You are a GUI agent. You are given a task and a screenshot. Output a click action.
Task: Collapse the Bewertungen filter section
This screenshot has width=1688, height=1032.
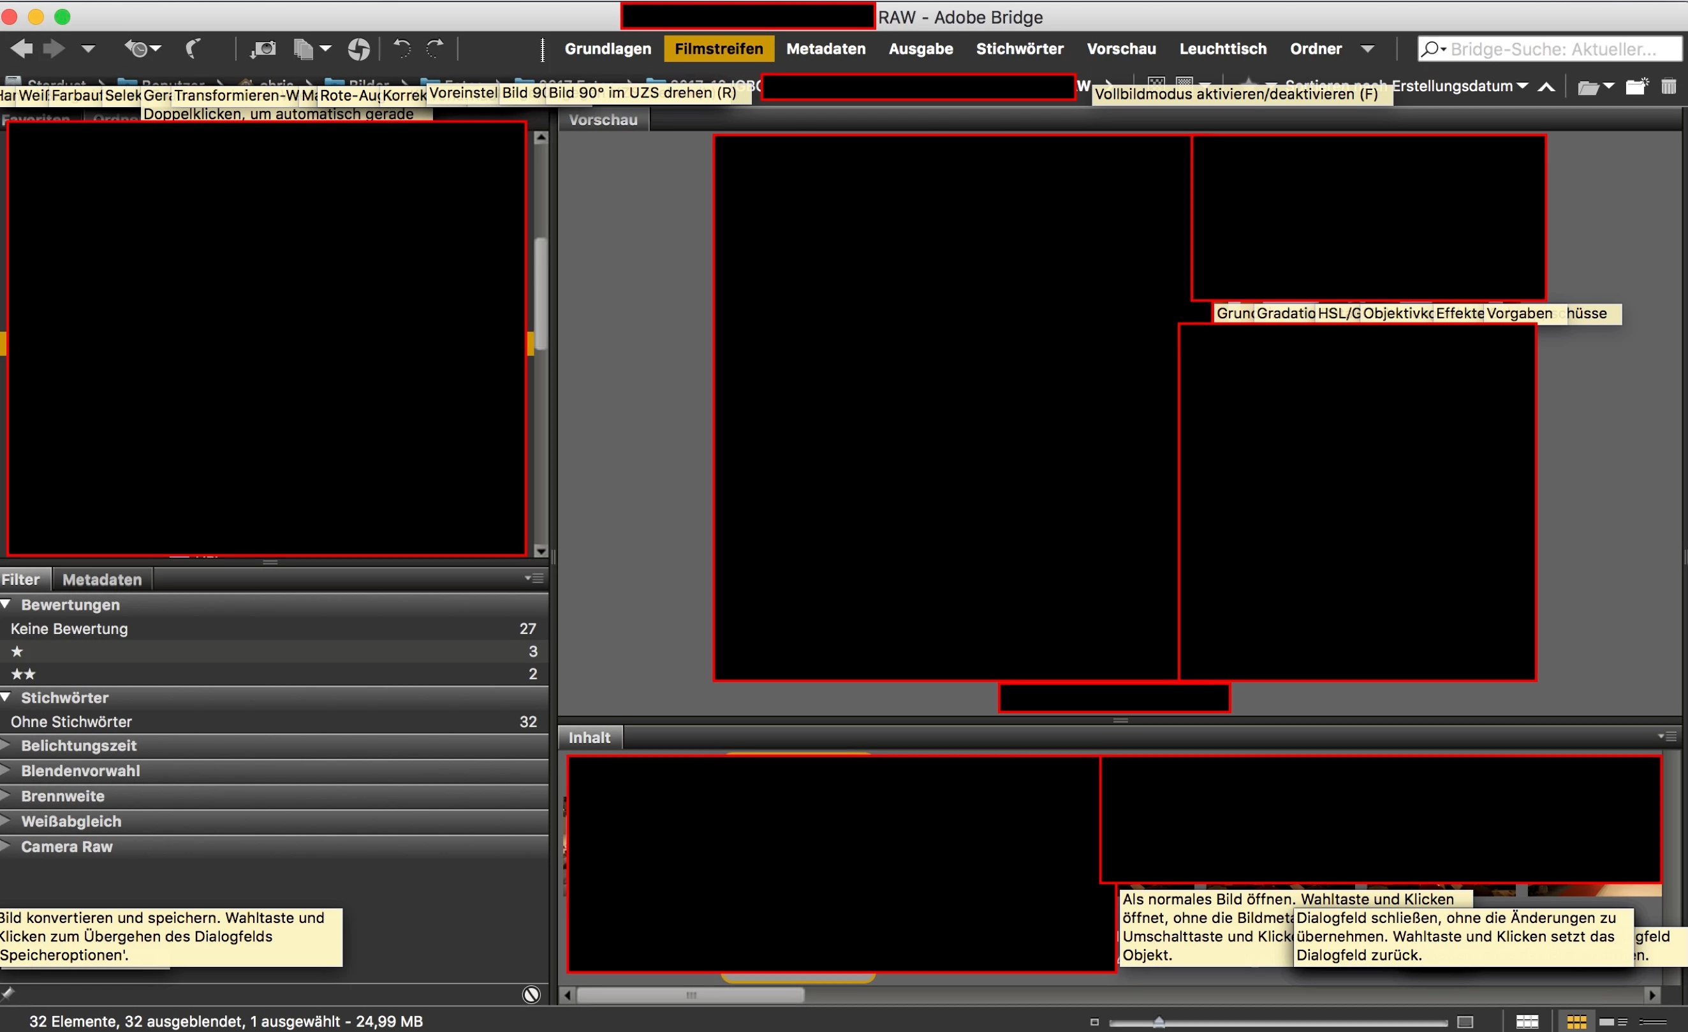(x=6, y=605)
